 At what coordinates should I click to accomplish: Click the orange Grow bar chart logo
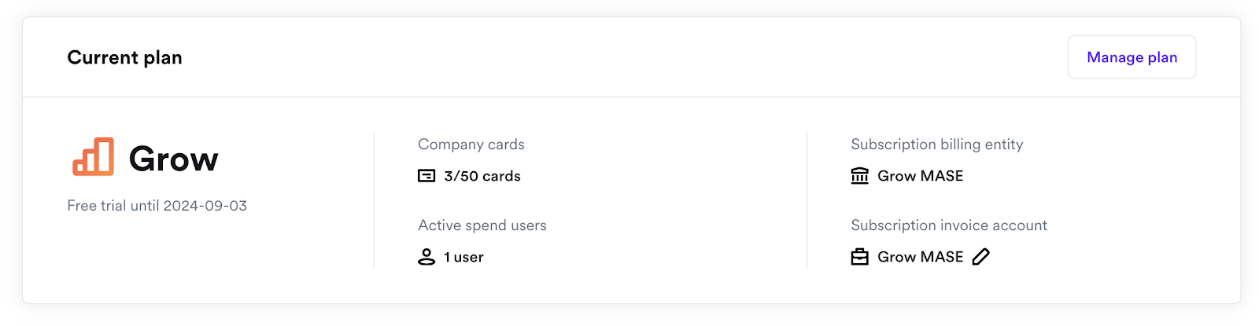pyautogui.click(x=94, y=157)
